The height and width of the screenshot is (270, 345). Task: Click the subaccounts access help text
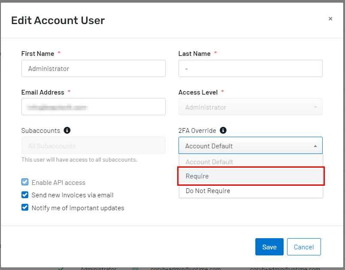click(x=79, y=160)
